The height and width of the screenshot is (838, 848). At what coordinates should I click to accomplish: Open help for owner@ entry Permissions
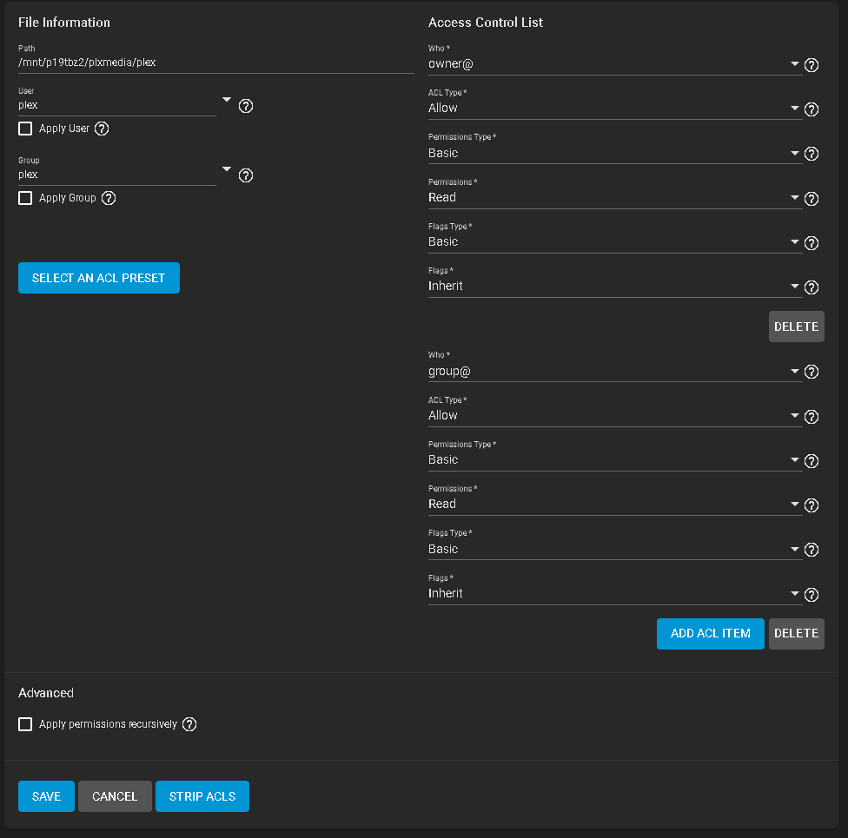812,199
